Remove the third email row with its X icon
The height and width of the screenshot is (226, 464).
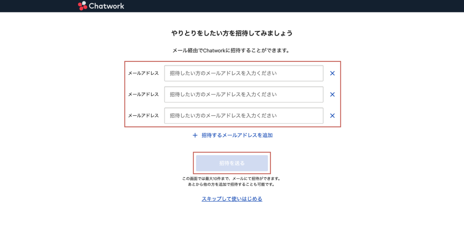tap(332, 115)
